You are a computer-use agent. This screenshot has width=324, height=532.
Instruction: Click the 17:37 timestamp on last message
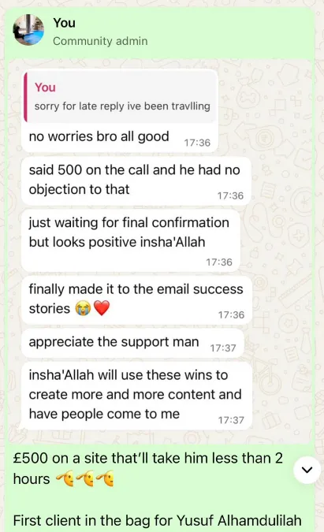pyautogui.click(x=231, y=420)
